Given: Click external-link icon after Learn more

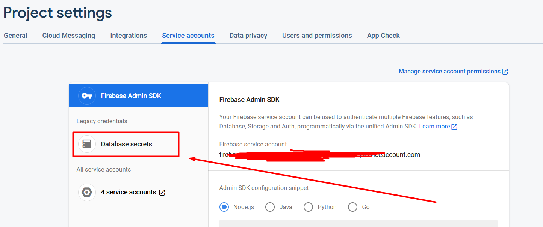Looking at the screenshot, I should (454, 127).
